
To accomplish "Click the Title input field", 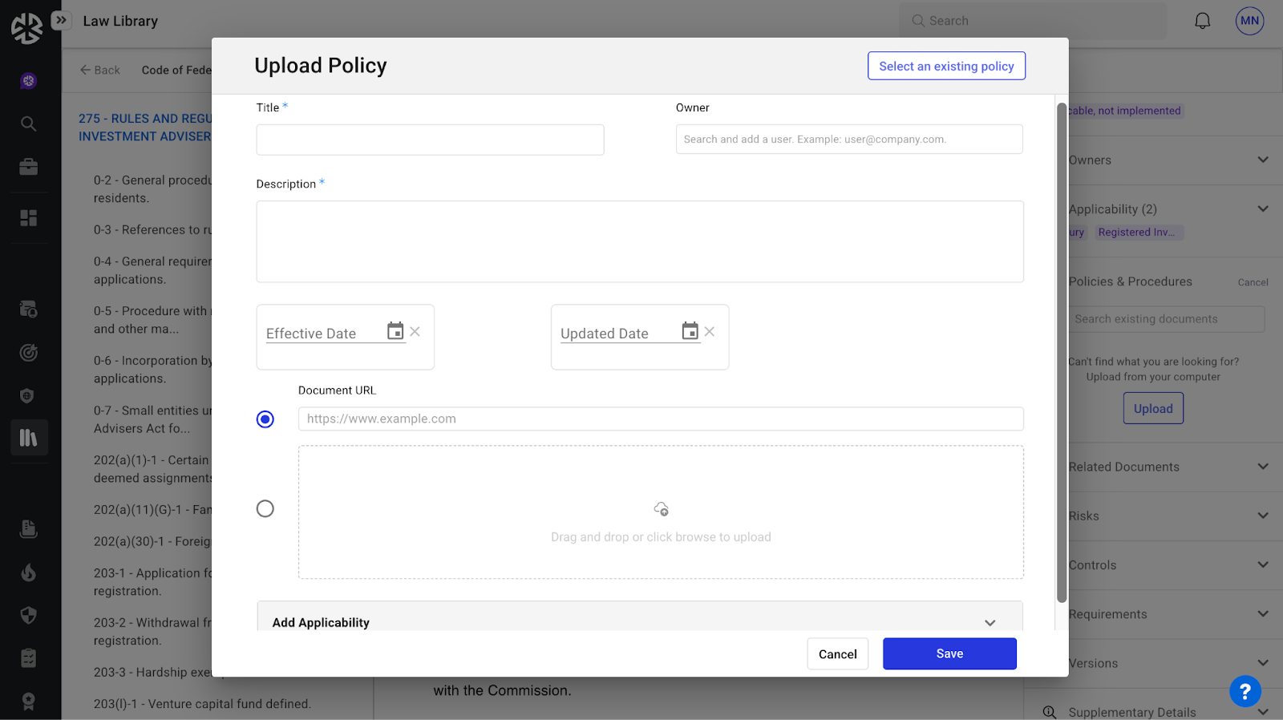I will point(430,140).
